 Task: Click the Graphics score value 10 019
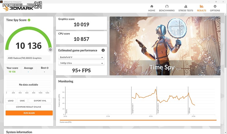(81, 25)
